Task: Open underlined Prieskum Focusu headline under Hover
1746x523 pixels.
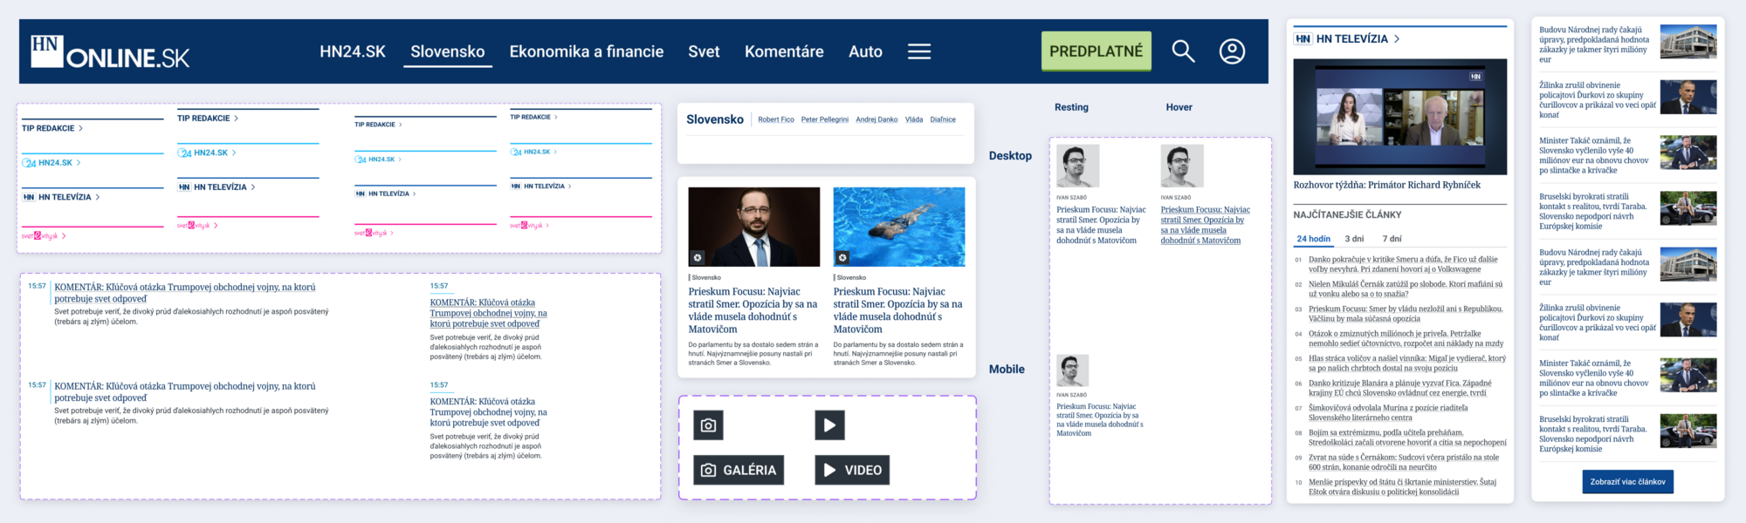Action: click(x=1205, y=225)
